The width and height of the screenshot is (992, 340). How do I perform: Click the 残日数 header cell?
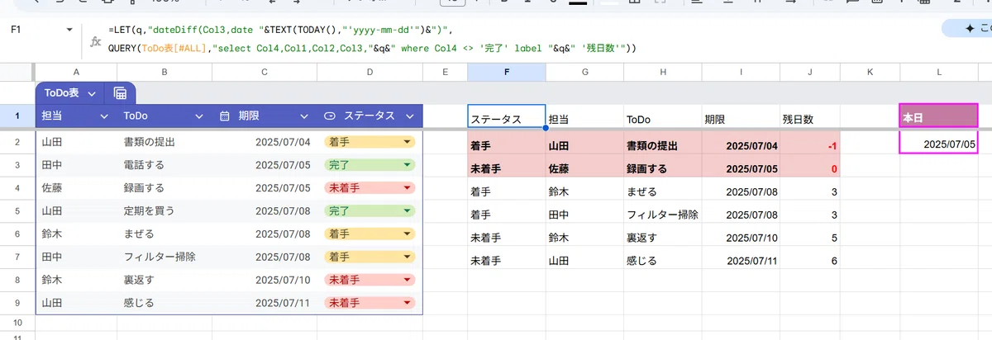[x=810, y=116]
